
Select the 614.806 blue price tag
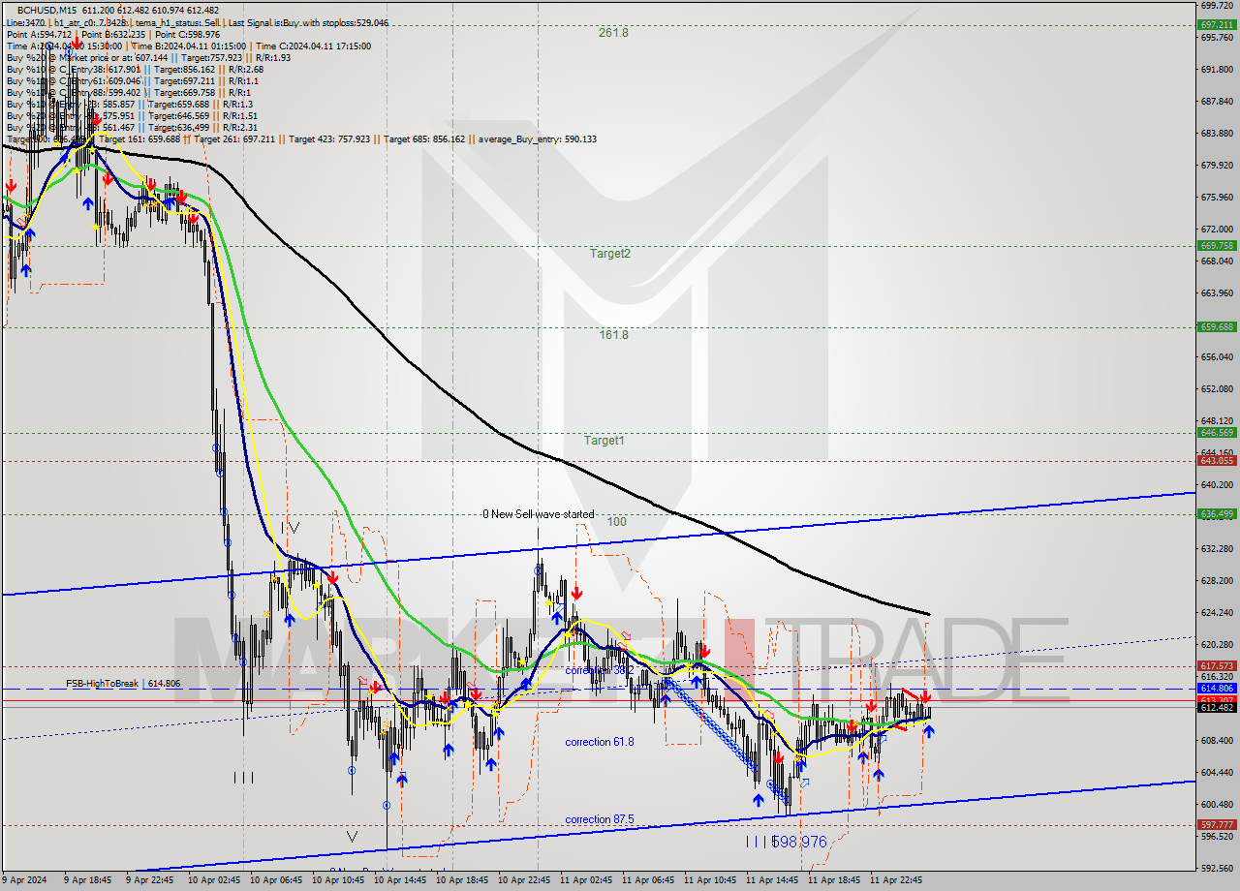[1217, 689]
